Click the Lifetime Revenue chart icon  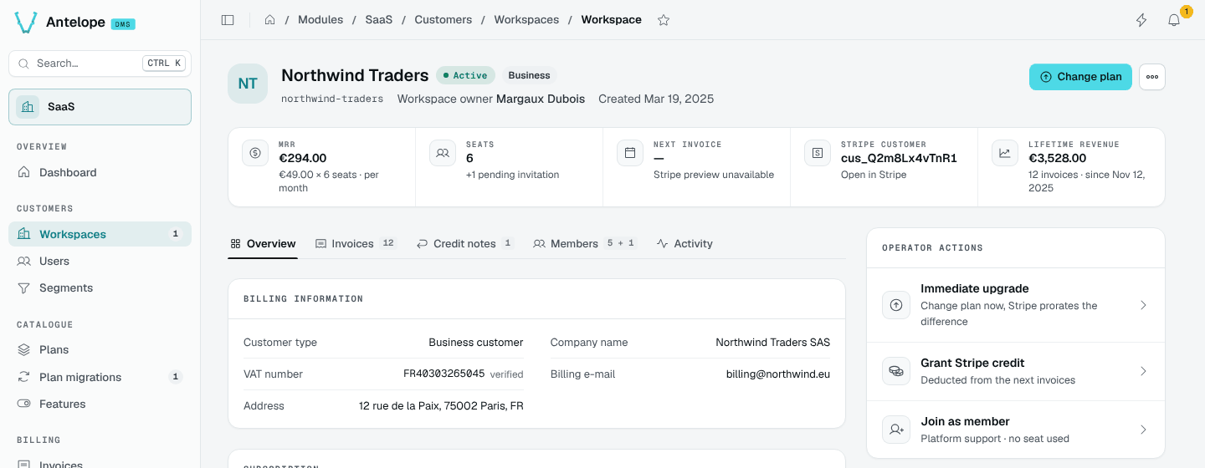coord(1005,153)
